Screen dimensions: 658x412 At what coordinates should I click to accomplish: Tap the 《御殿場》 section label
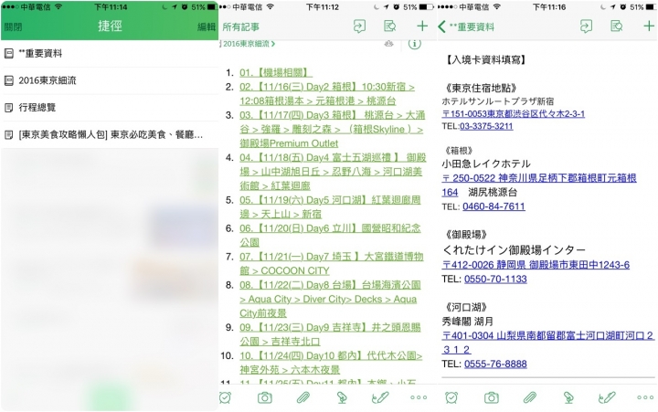pos(466,234)
